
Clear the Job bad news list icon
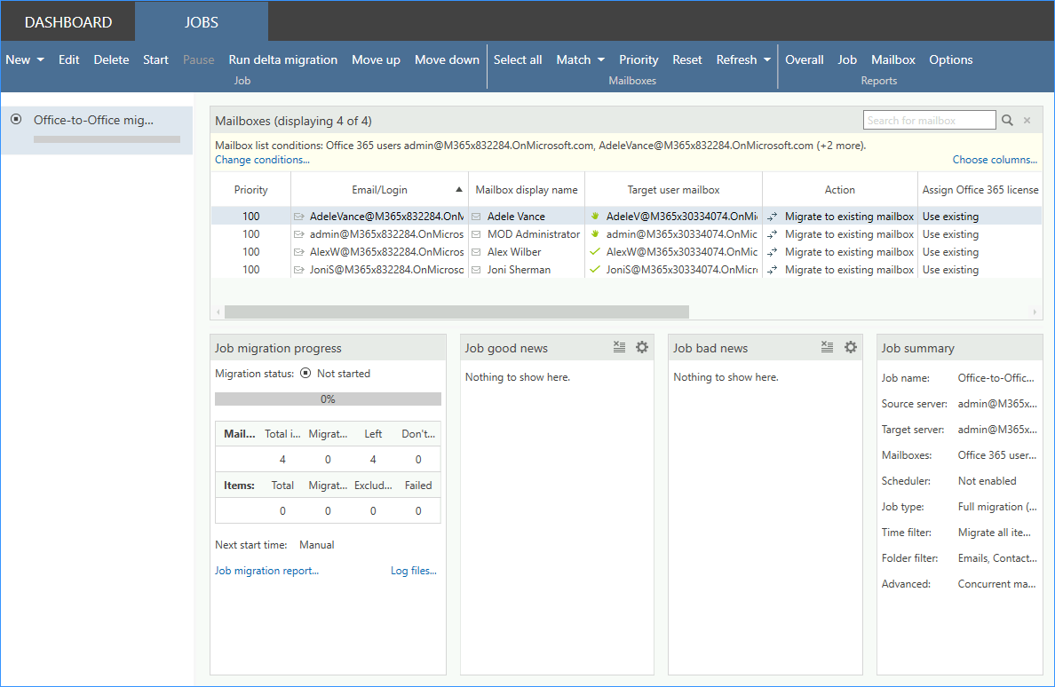pyautogui.click(x=827, y=348)
